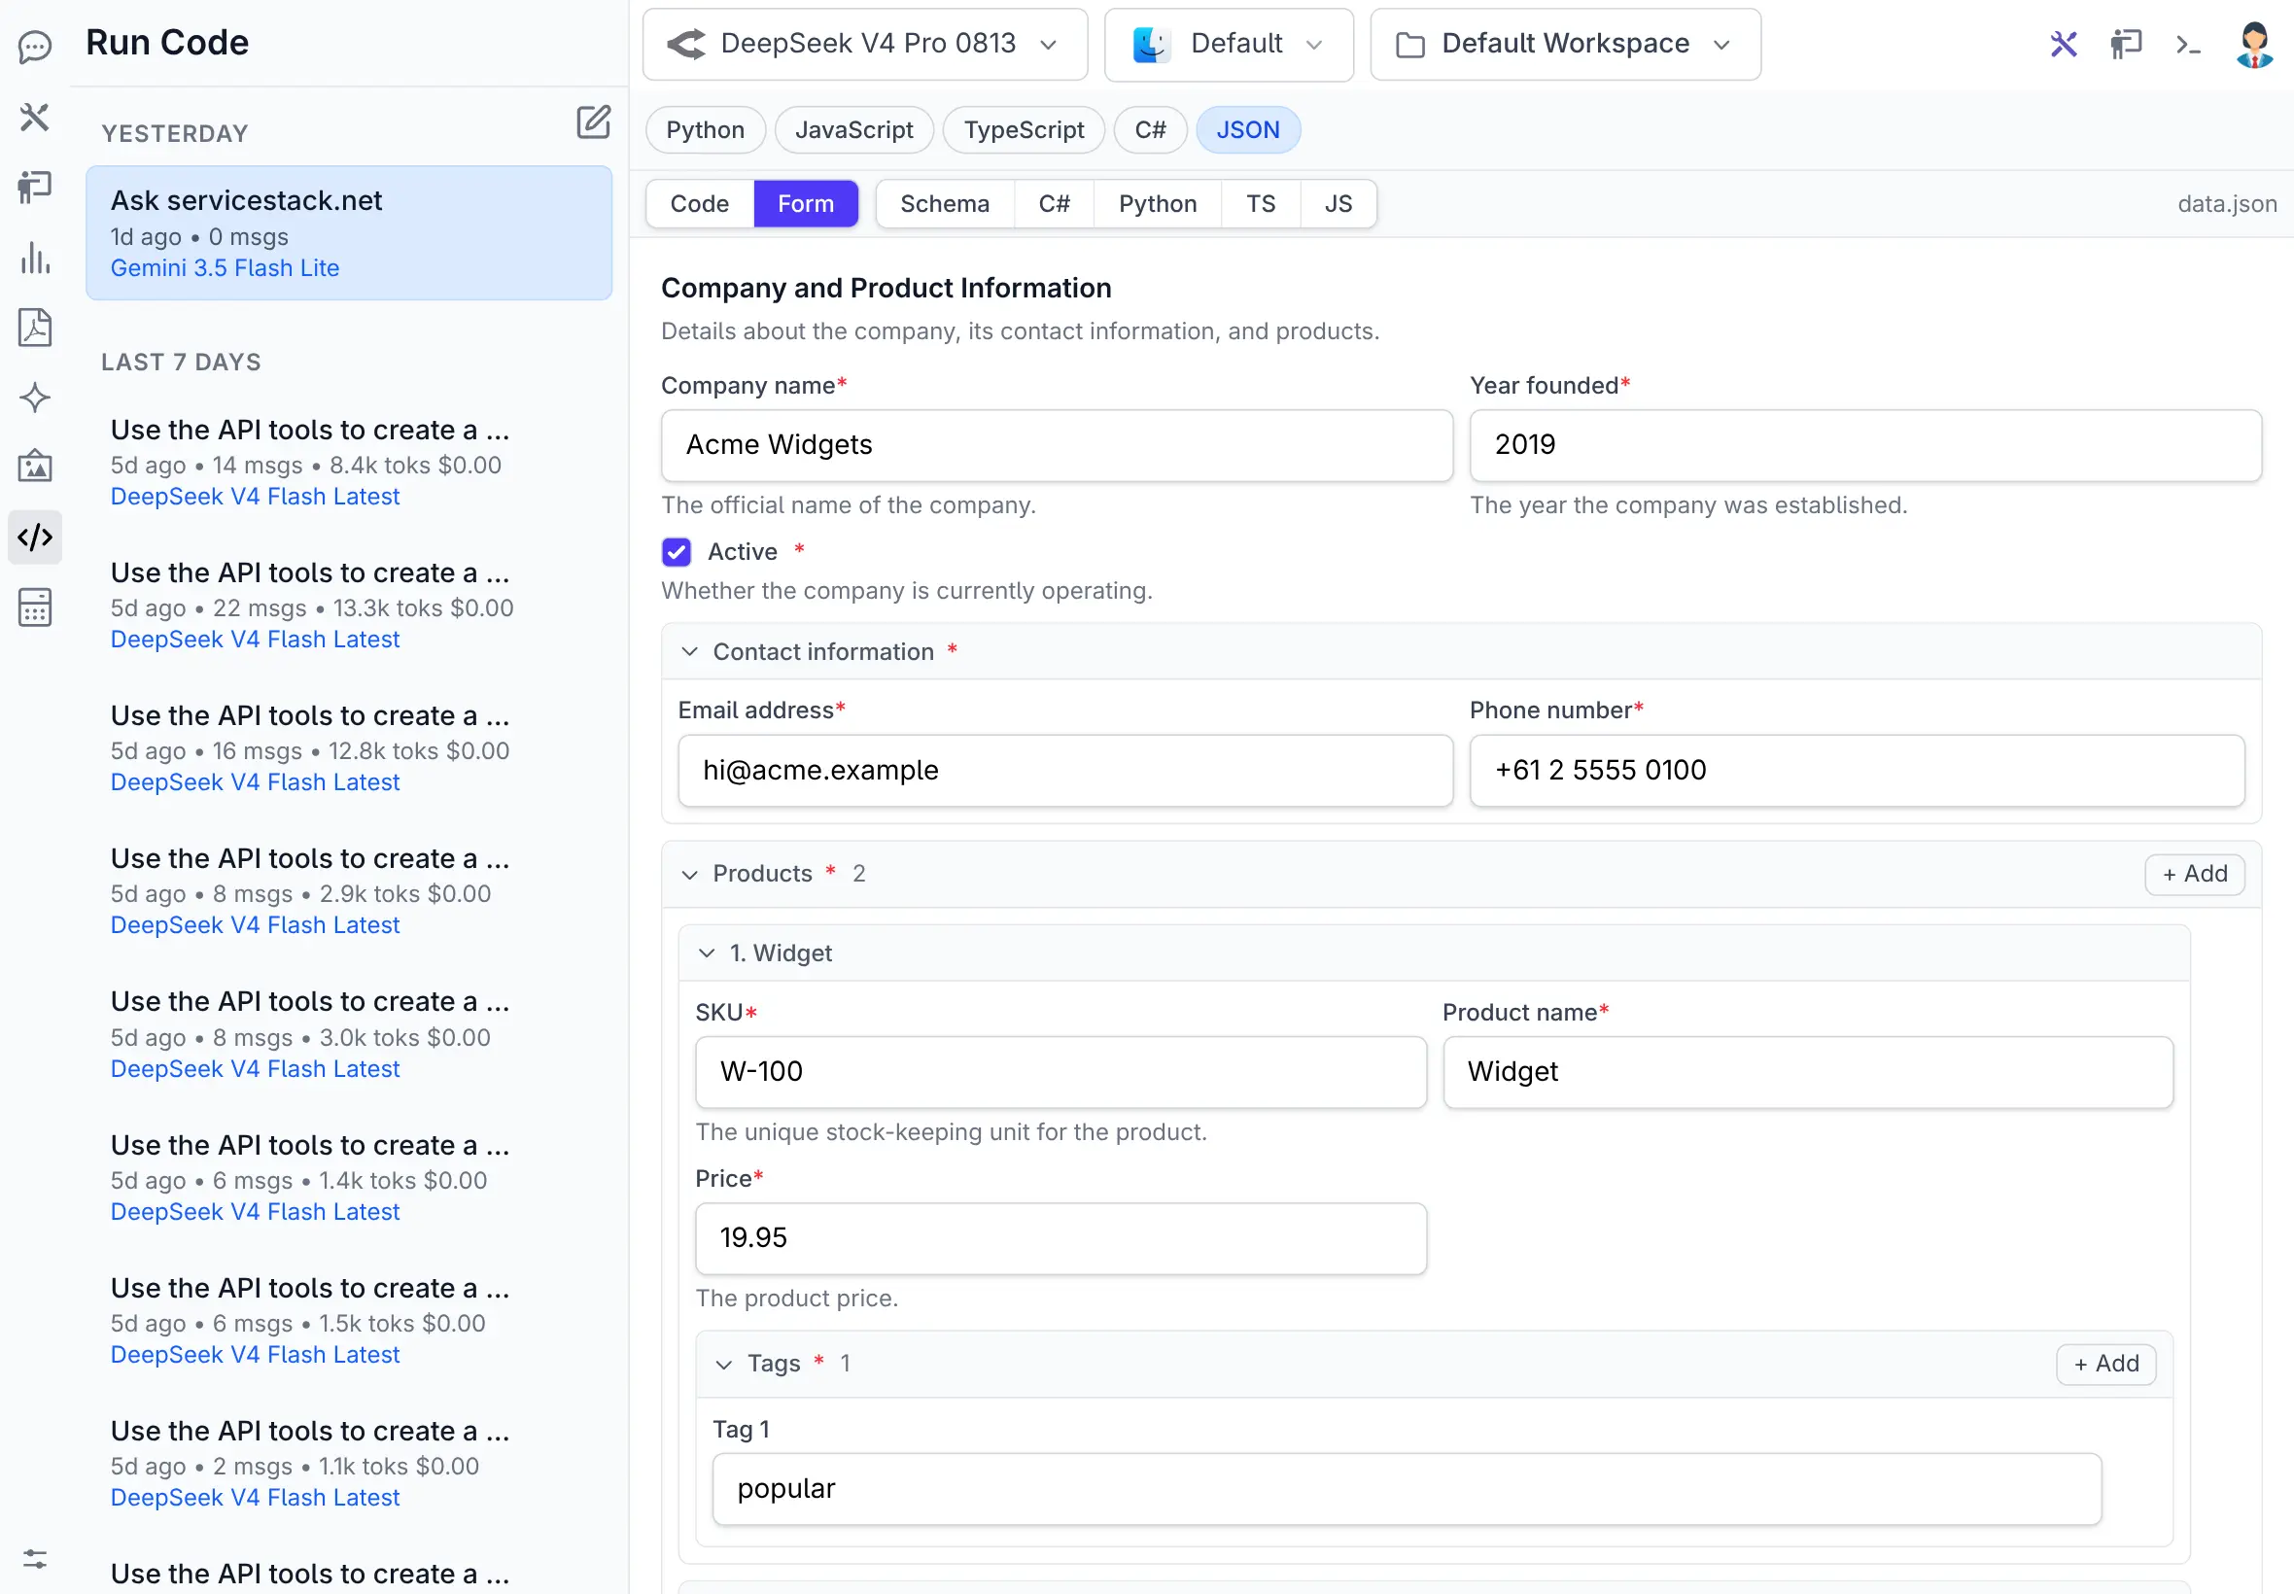The width and height of the screenshot is (2294, 1594).
Task: Open the 8 msgs 3.0k toks chat
Action: click(x=349, y=1035)
